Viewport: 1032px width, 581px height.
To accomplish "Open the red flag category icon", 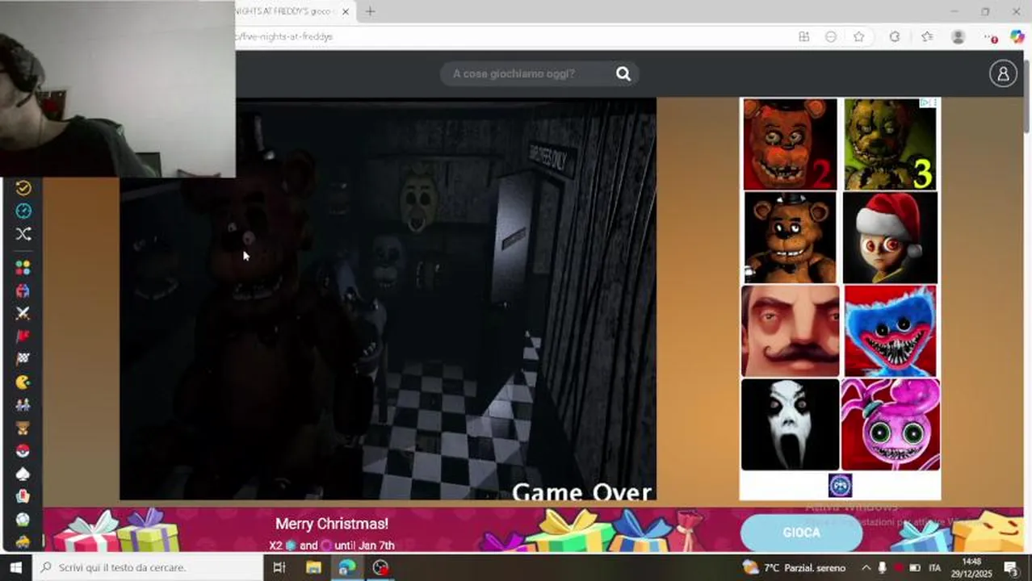I will pos(23,336).
